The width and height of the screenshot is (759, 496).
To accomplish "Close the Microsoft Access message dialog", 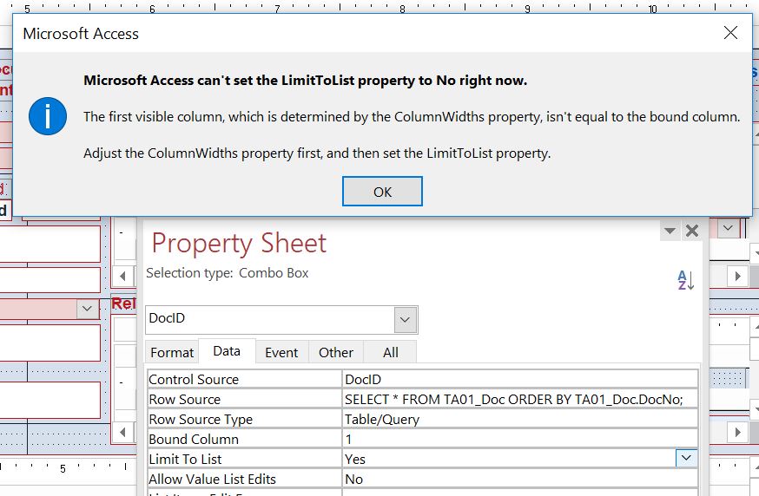I will (730, 33).
